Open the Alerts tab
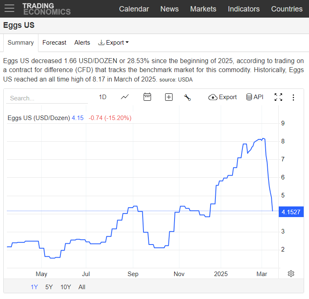This screenshot has width=309, height=299. pos(82,43)
